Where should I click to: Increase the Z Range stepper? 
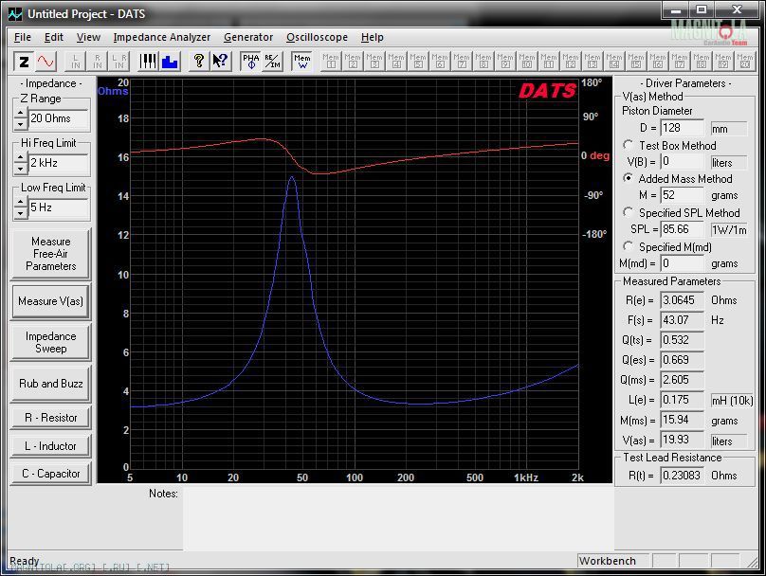pos(20,114)
